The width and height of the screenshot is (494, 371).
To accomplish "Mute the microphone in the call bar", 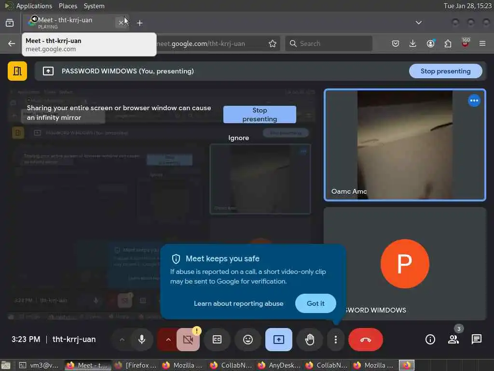I will 142,340.
